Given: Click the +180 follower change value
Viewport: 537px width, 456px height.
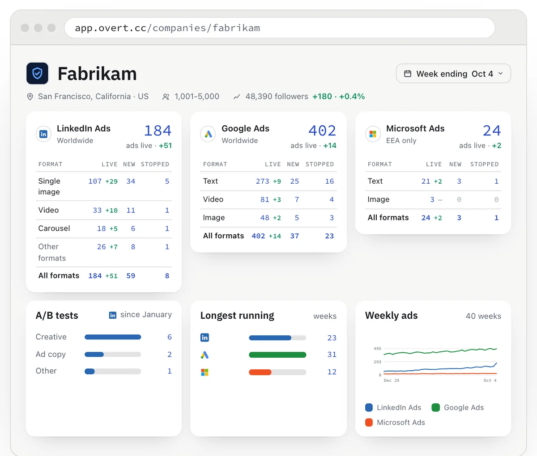Looking at the screenshot, I should coord(322,97).
